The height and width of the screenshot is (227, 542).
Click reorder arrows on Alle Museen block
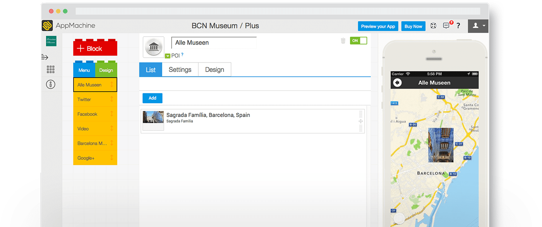(111, 84)
